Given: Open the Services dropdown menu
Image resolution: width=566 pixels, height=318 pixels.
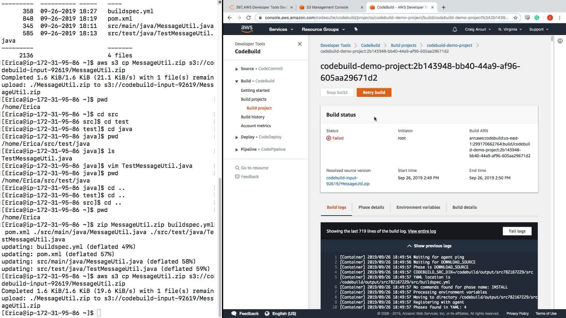Looking at the screenshot, I should (281, 29).
